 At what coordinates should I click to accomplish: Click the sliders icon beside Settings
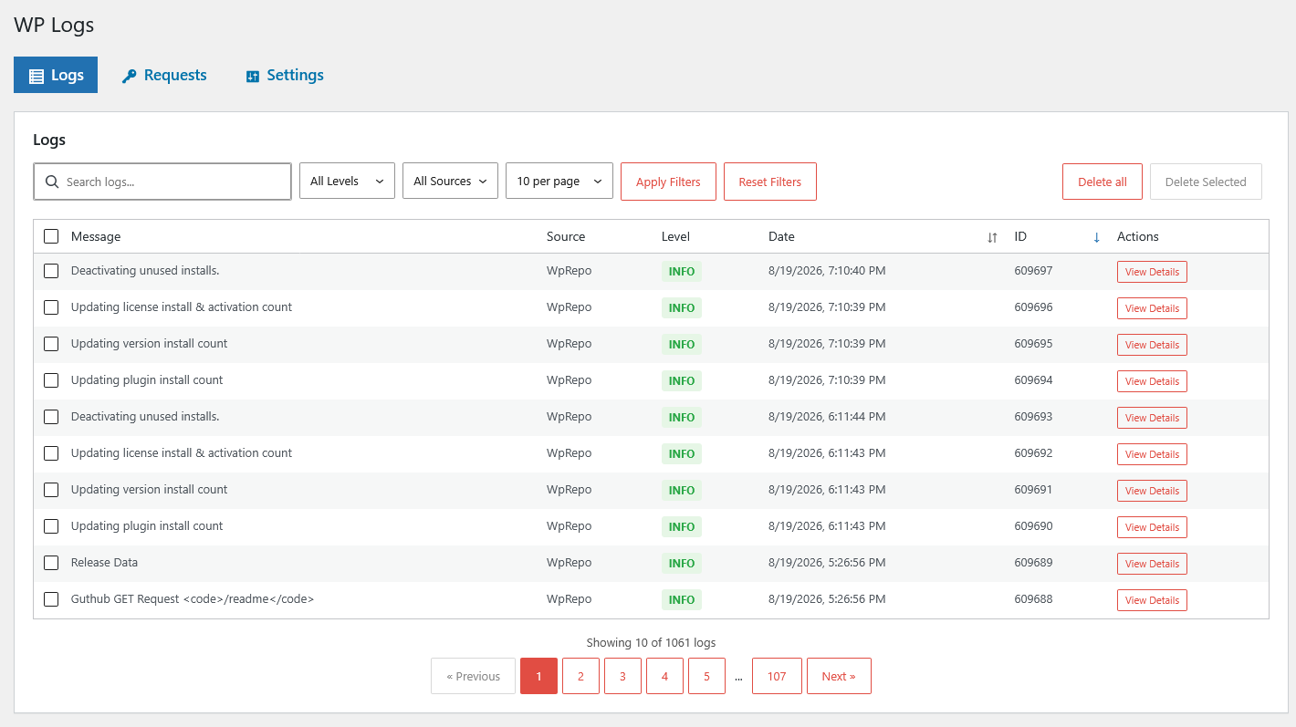pos(253,77)
